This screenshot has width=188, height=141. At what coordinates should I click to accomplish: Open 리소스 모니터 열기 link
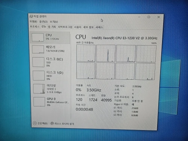click(x=64, y=124)
